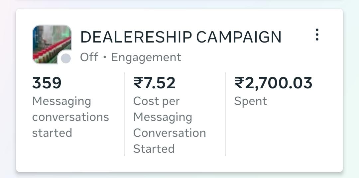Click the bullet between Off and Engagement
Viewport: 359px width, 178px height.
[x=104, y=57]
